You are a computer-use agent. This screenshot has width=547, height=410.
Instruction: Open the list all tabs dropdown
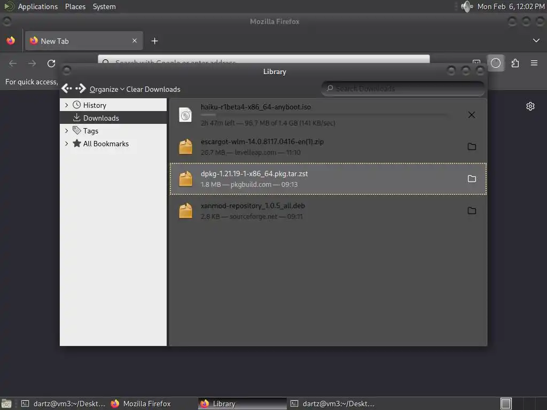536,41
